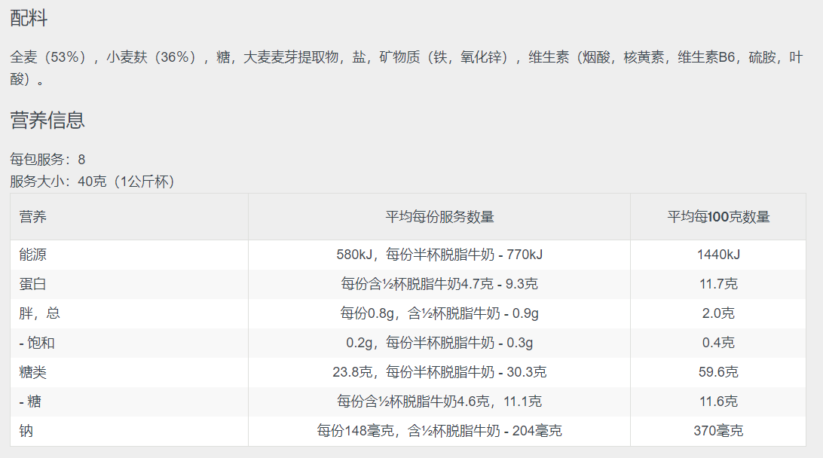The width and height of the screenshot is (823, 458).
Task: Click the 营养 column header
Action: 33,217
